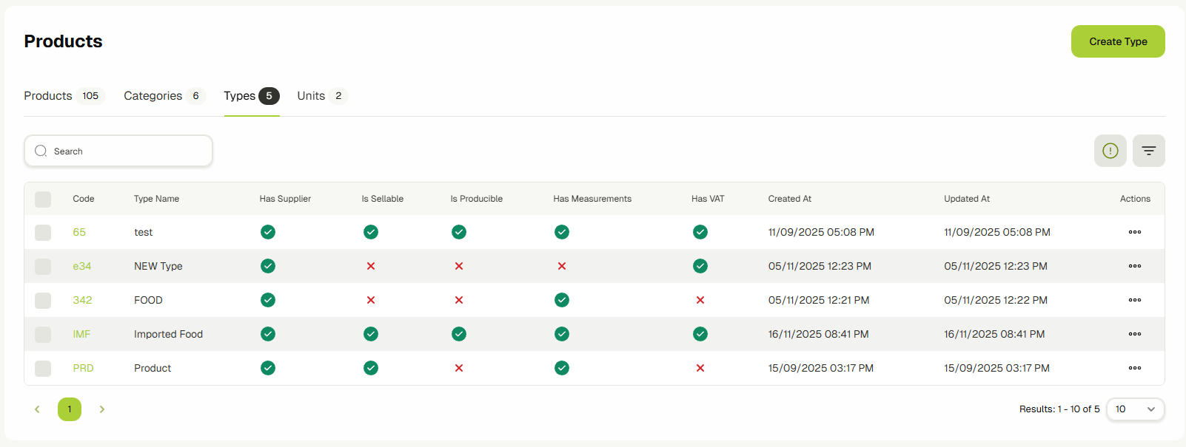Viewport: 1186px width, 447px height.
Task: Expand row options for Product row
Action: coord(1134,368)
